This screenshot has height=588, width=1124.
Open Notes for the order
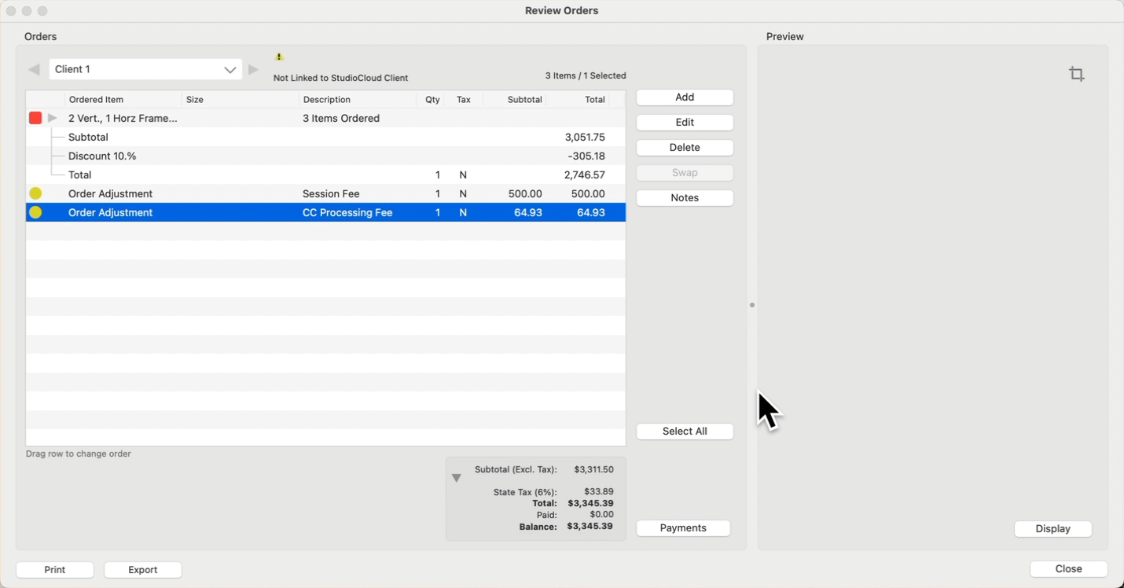coord(685,198)
